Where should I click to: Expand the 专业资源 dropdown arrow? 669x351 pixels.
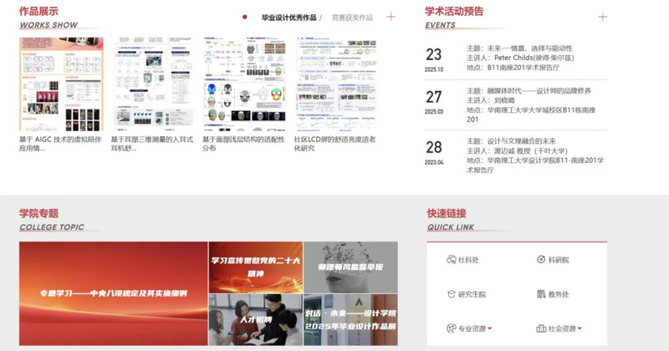tap(489, 328)
